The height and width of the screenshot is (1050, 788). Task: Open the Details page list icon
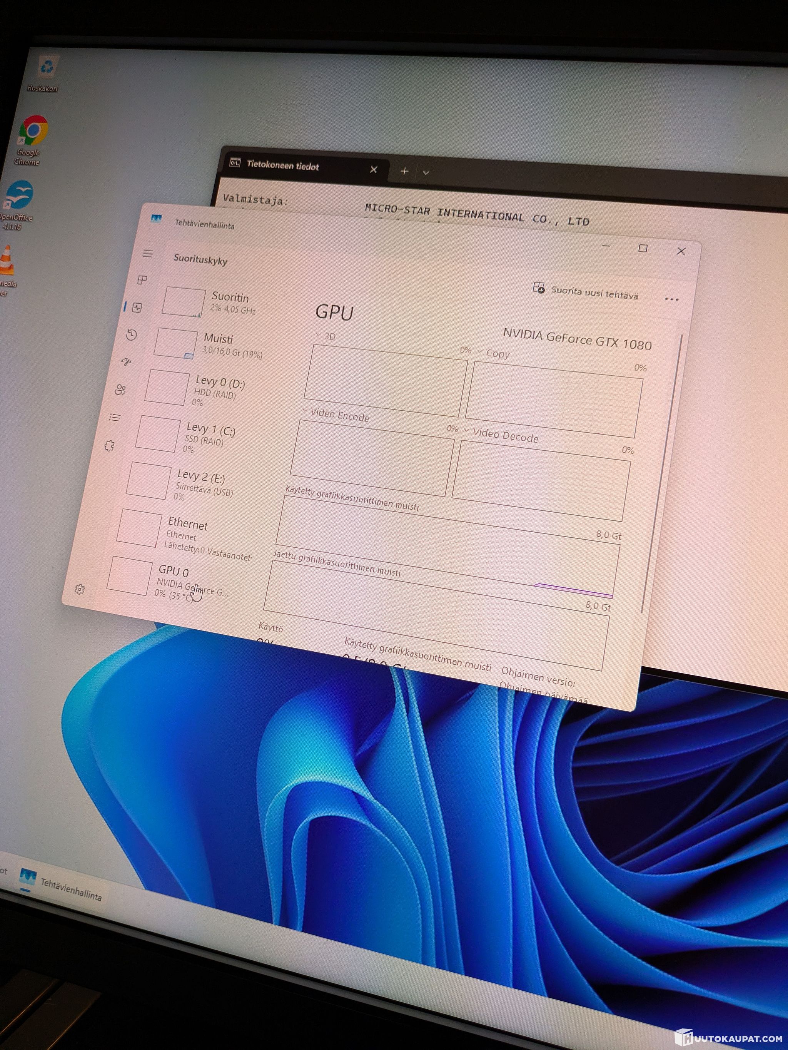click(115, 417)
